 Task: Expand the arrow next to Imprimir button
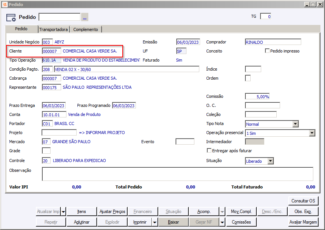[155, 222]
